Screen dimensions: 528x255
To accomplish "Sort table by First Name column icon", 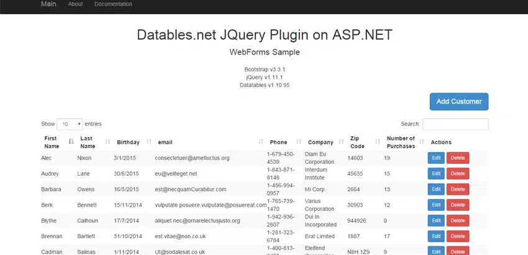I will coord(71,142).
